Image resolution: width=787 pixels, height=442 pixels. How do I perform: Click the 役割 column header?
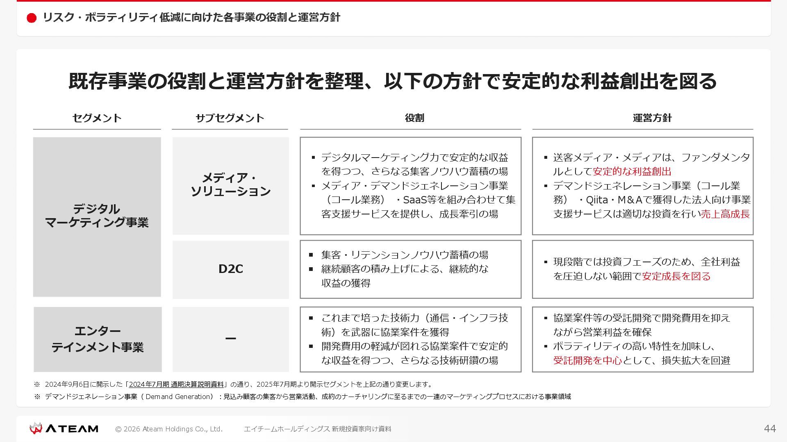[x=414, y=118]
